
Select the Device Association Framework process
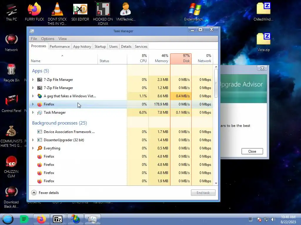[x=121, y=132]
